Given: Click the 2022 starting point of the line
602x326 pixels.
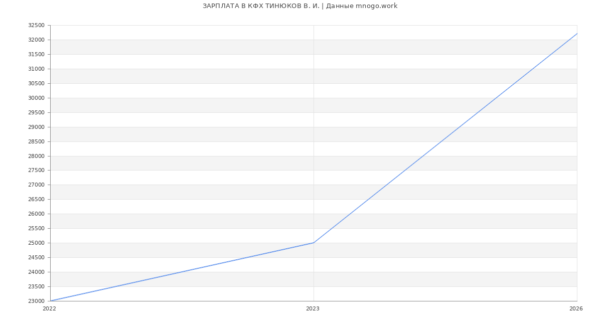Looking at the screenshot, I should point(51,301).
